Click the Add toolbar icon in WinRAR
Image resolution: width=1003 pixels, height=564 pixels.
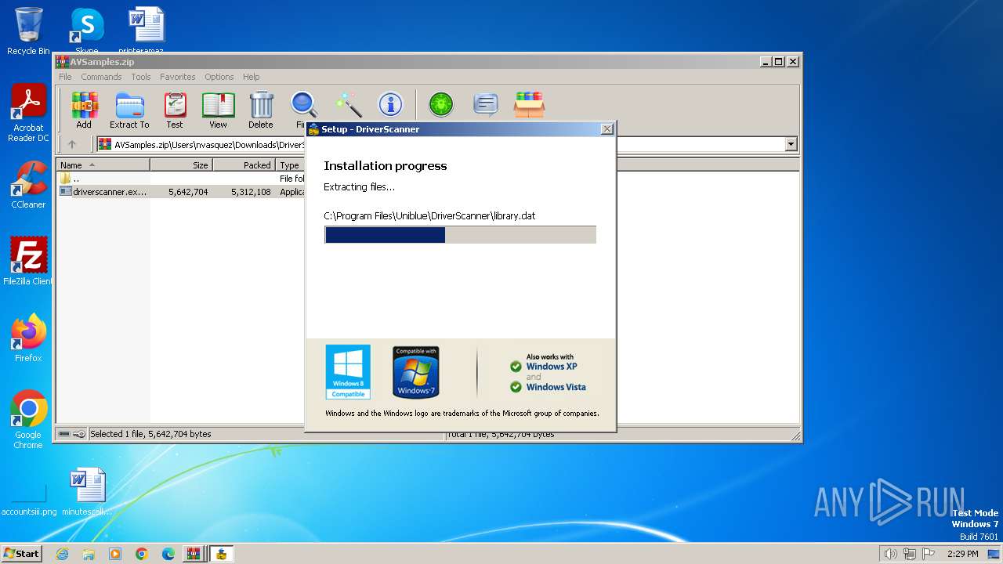[x=84, y=110]
